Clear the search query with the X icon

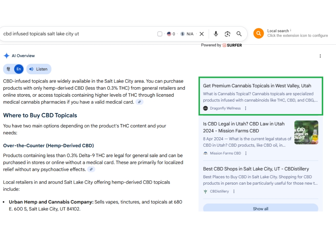click(202, 34)
